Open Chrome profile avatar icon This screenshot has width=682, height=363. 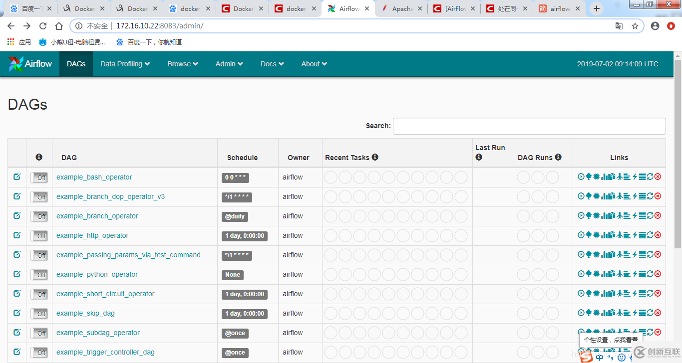click(655, 26)
